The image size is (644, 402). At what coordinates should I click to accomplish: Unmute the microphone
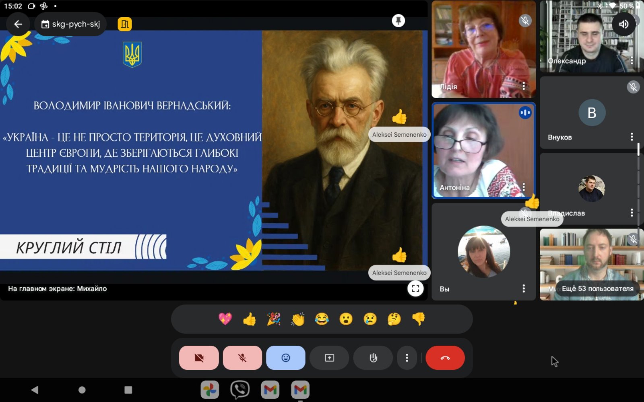click(x=242, y=358)
